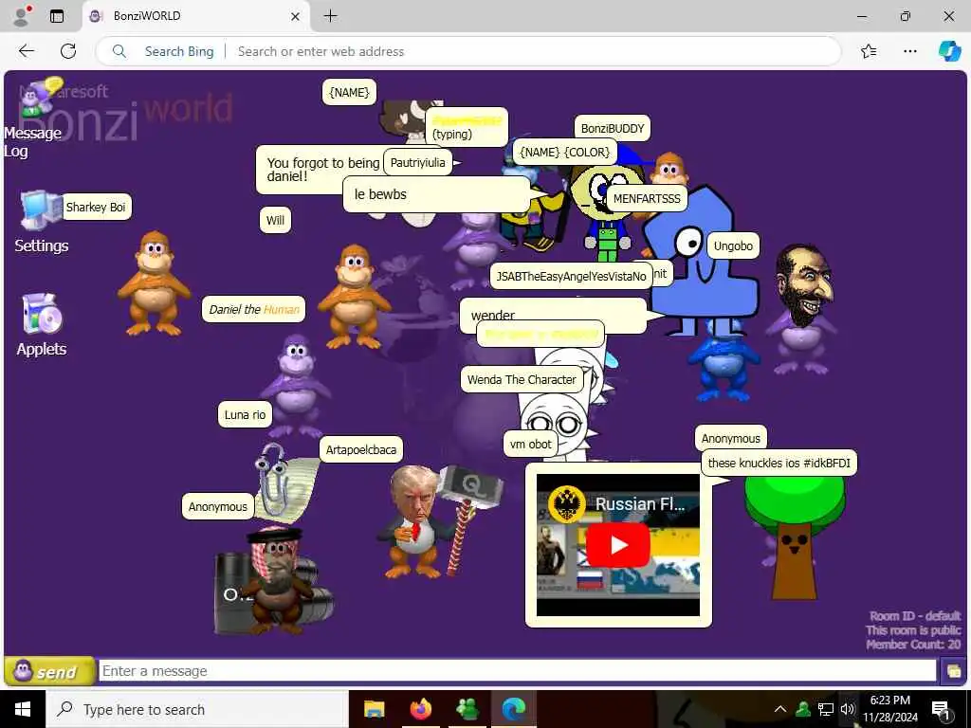Image resolution: width=971 pixels, height=728 pixels.
Task: Click the yellow-faced character in green overalls
Action: click(607, 210)
